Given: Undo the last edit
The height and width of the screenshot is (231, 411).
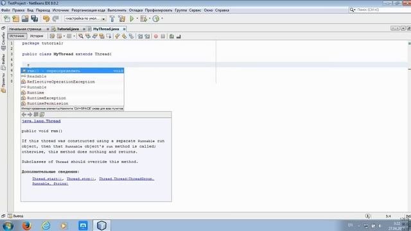Looking at the screenshot, I should click(46, 19).
